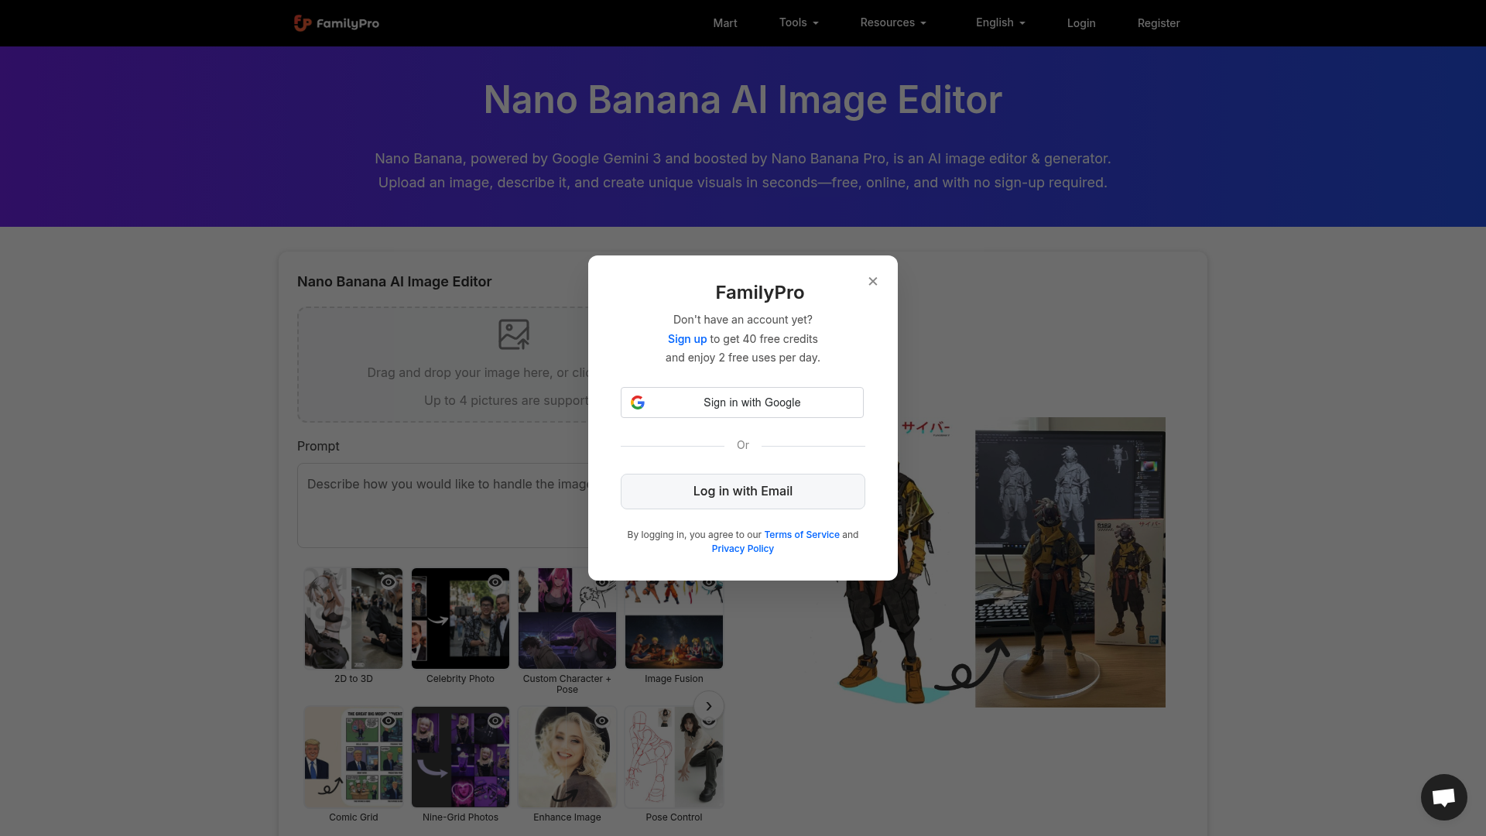Expand the Tools dropdown menu
Screen dimensions: 1486x836
point(799,22)
